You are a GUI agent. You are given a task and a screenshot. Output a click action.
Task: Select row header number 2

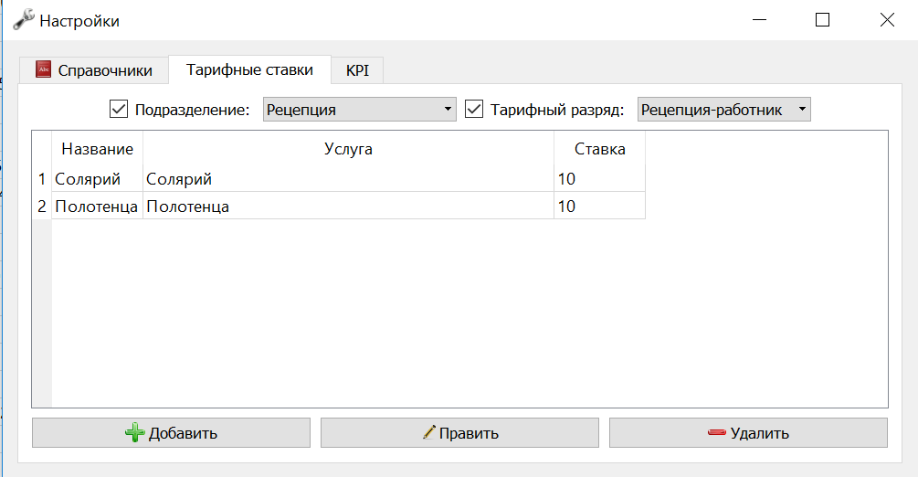coord(42,206)
